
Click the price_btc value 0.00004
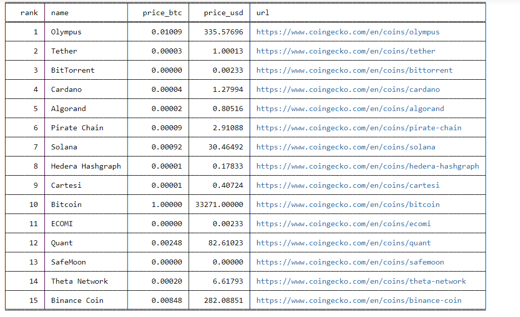point(166,90)
